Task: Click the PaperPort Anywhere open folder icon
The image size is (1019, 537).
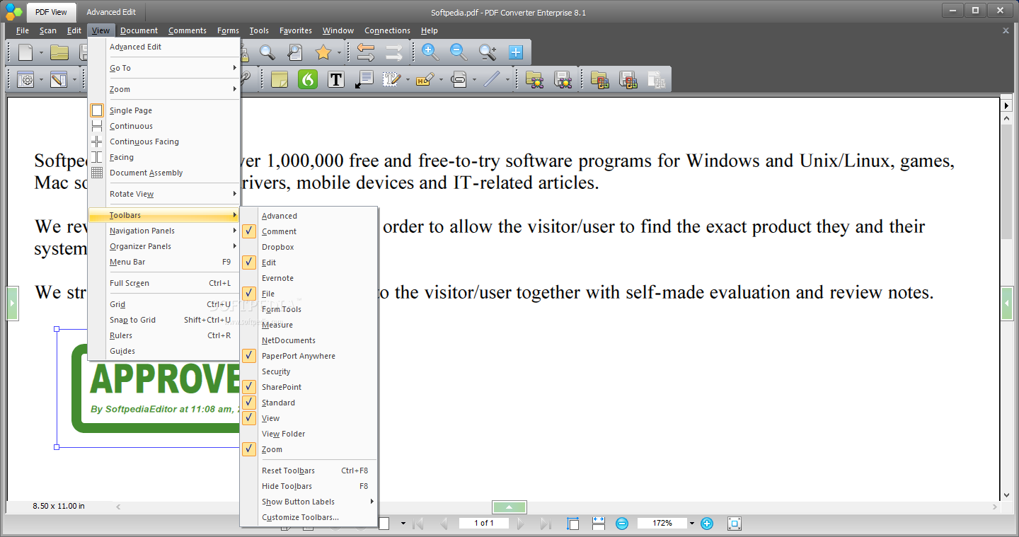Action: coord(599,79)
